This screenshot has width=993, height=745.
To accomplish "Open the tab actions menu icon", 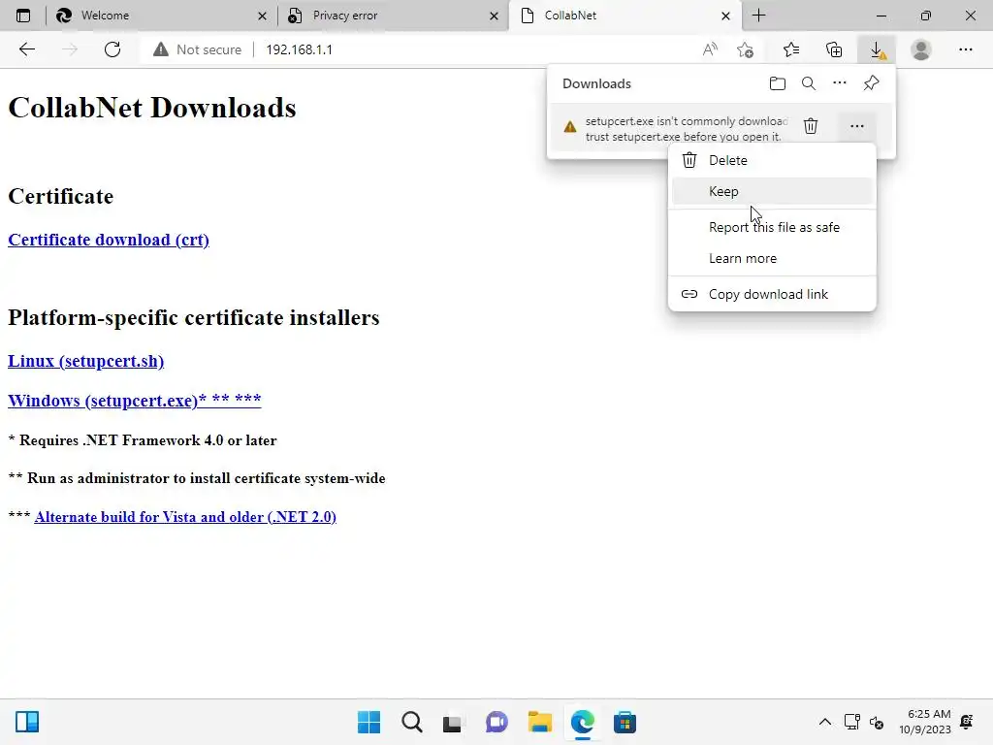I will coord(23,16).
